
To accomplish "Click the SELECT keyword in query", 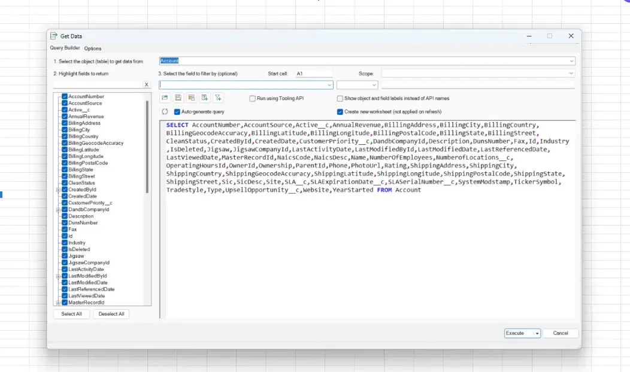I will [177, 125].
